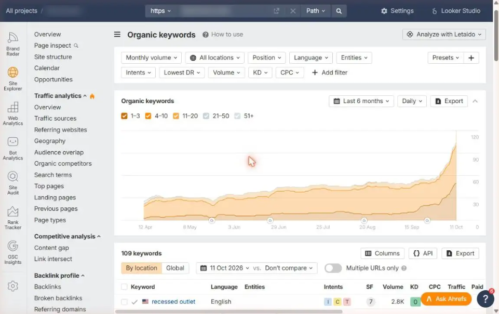Collapse the Organic keywords chart panel

click(x=475, y=101)
